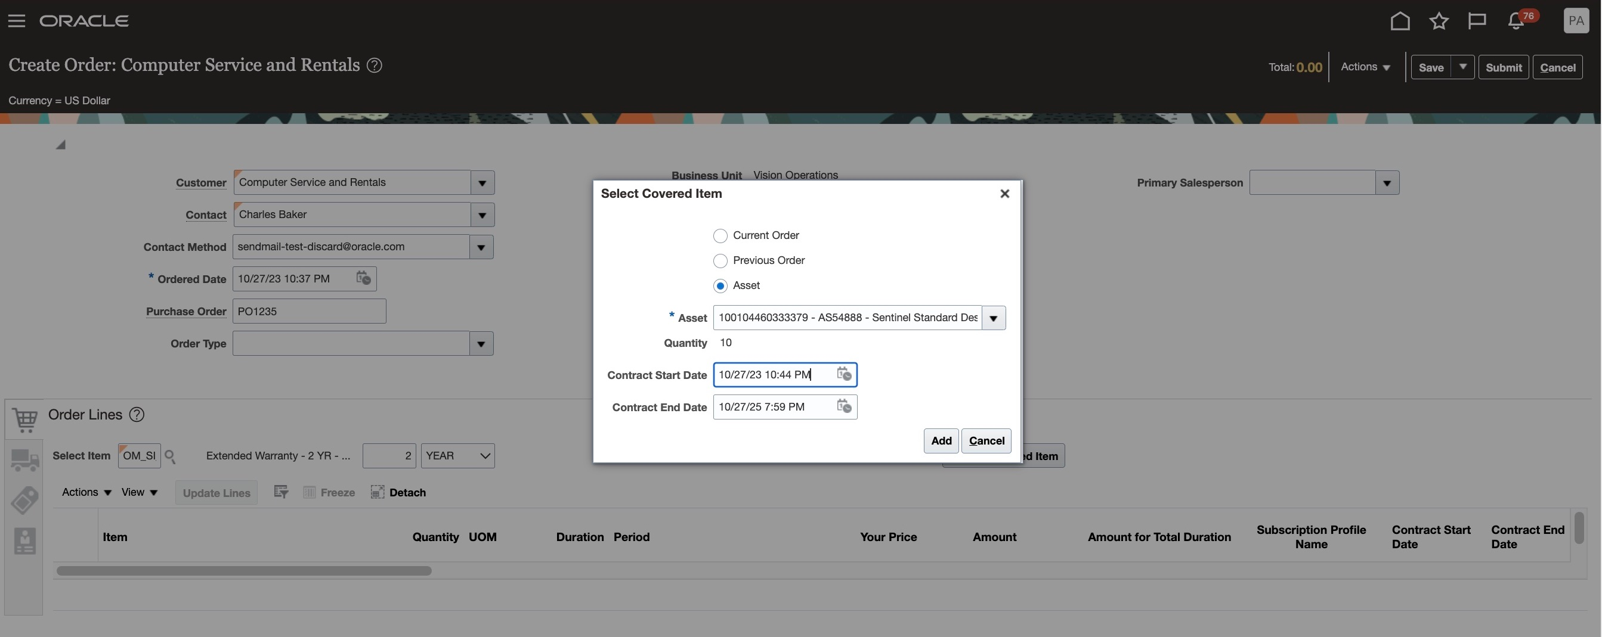Click the Update Lines button
The image size is (1602, 637).
tap(217, 493)
